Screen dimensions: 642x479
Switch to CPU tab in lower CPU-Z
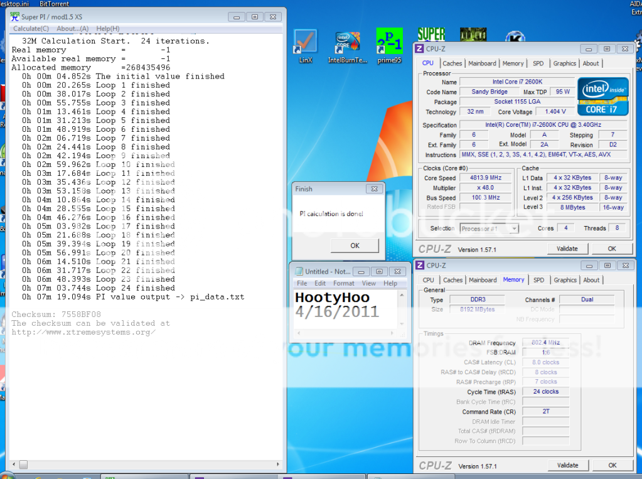pos(428,280)
